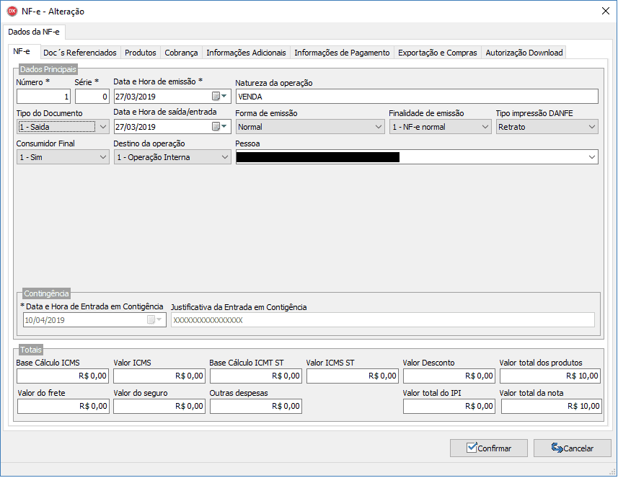
Task: Close the NF-e Alteração window
Action: coord(606,11)
